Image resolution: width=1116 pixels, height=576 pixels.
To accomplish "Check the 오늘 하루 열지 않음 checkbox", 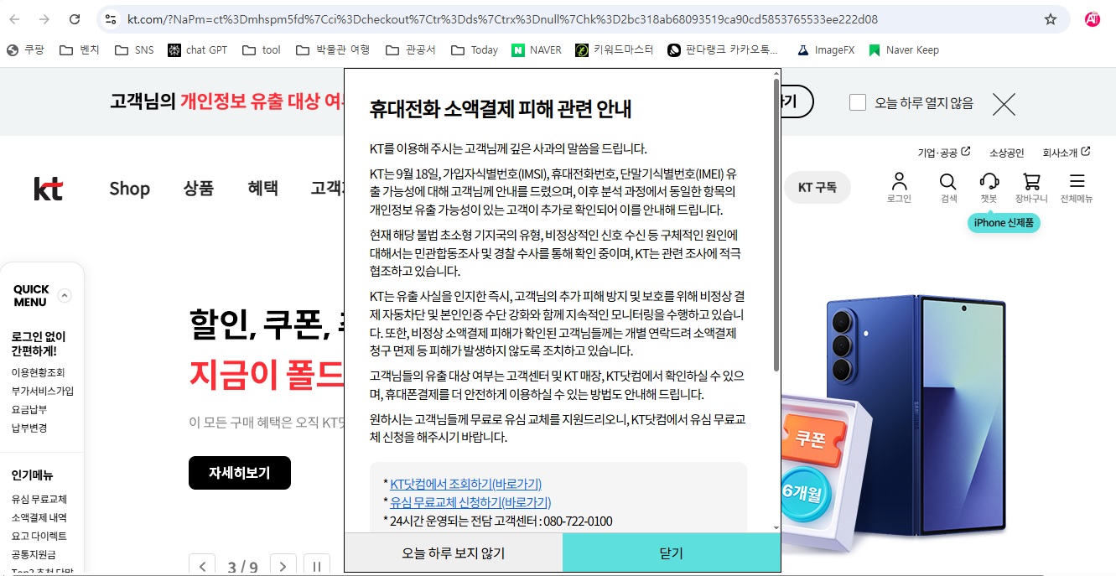I will click(858, 103).
